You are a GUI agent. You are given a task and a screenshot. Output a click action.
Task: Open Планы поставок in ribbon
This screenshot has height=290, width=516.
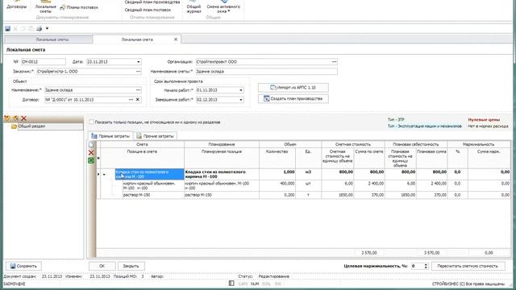(79, 7)
